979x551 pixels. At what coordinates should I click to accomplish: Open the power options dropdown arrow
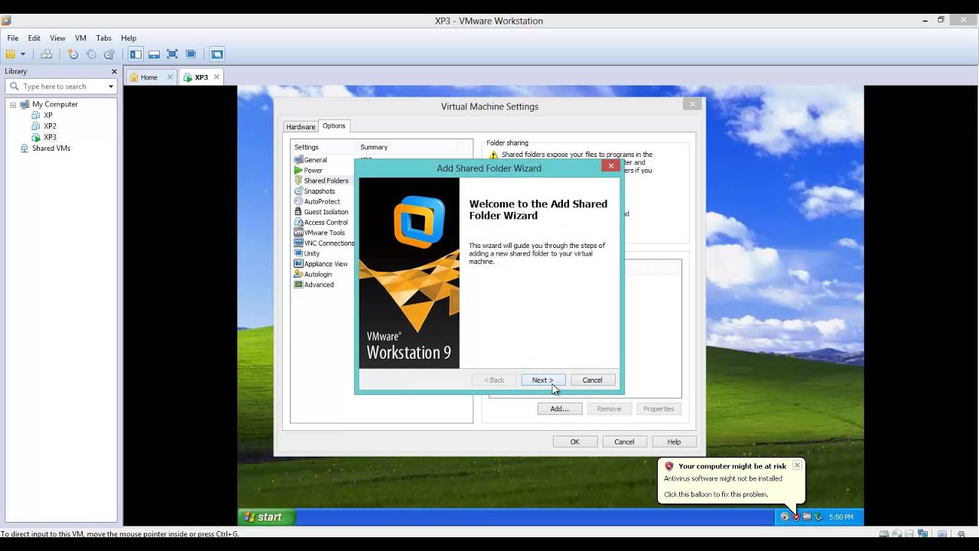[x=23, y=54]
